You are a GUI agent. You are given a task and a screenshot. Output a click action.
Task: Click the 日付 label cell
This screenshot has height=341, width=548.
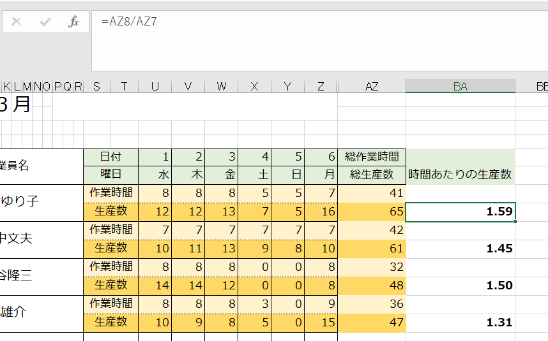pos(110,156)
